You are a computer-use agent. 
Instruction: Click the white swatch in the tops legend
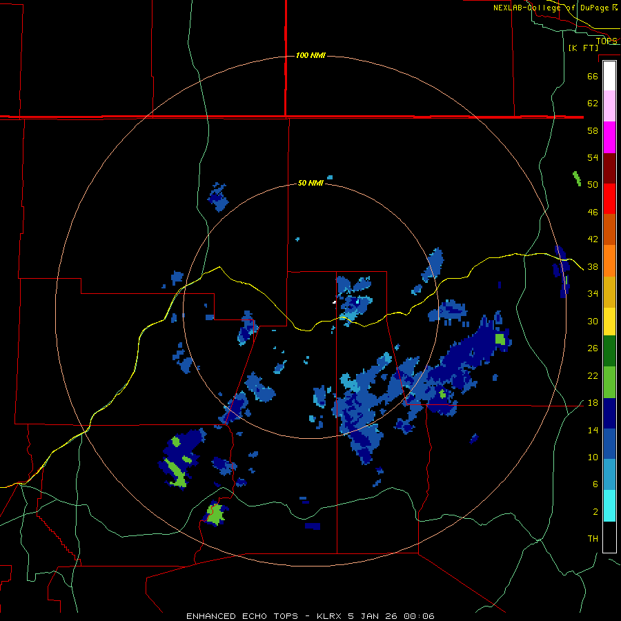[x=609, y=76]
